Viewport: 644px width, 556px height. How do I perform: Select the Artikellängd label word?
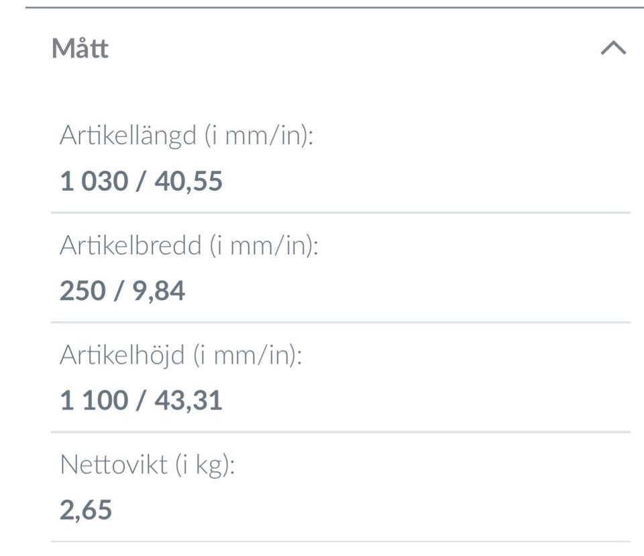pos(128,136)
